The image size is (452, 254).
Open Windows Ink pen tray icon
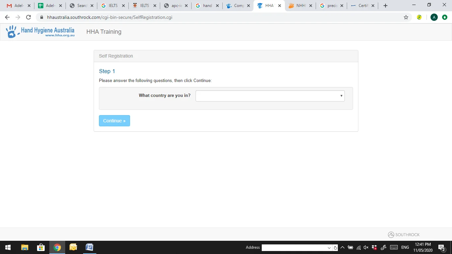[x=384, y=247]
